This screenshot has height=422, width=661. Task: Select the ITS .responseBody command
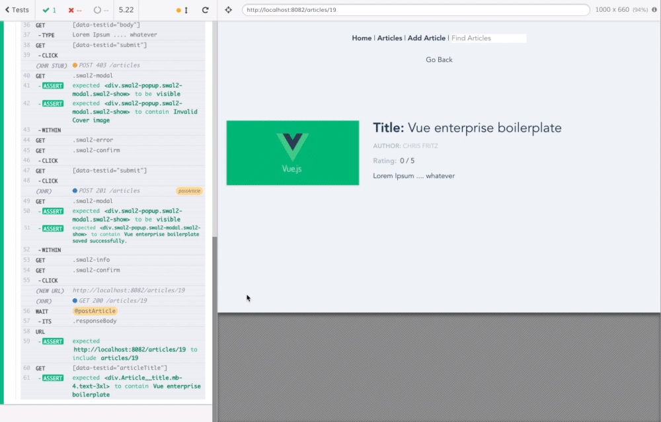[113, 321]
